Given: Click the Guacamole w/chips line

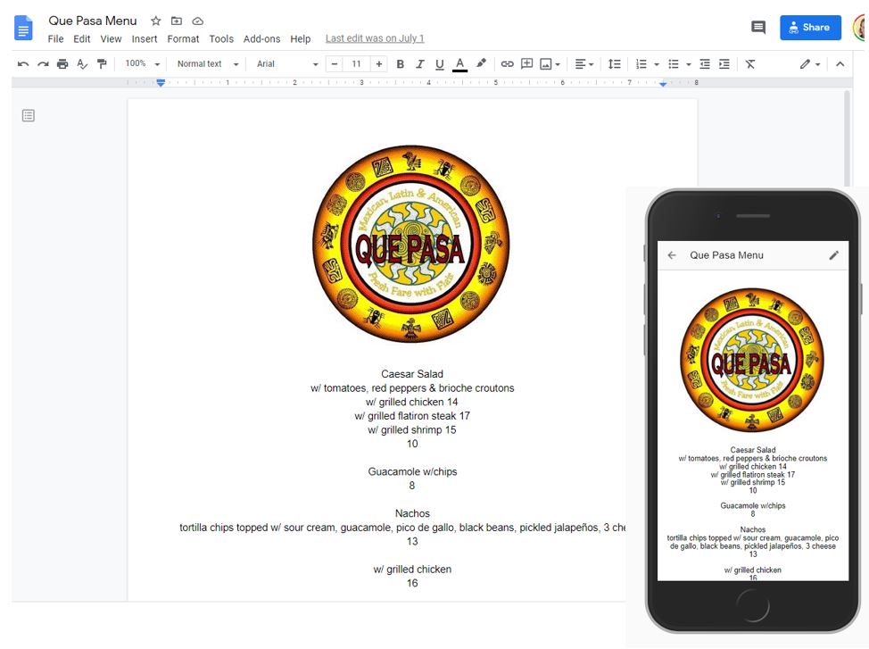Looking at the screenshot, I should point(412,471).
